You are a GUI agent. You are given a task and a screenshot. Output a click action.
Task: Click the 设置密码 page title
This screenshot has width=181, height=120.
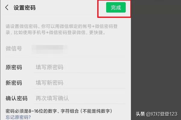point(24,8)
